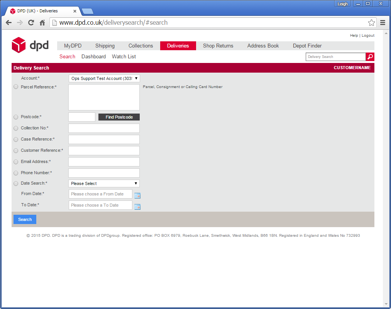391x309 pixels.
Task: Select the Customer Reference radio button
Action: click(16, 151)
